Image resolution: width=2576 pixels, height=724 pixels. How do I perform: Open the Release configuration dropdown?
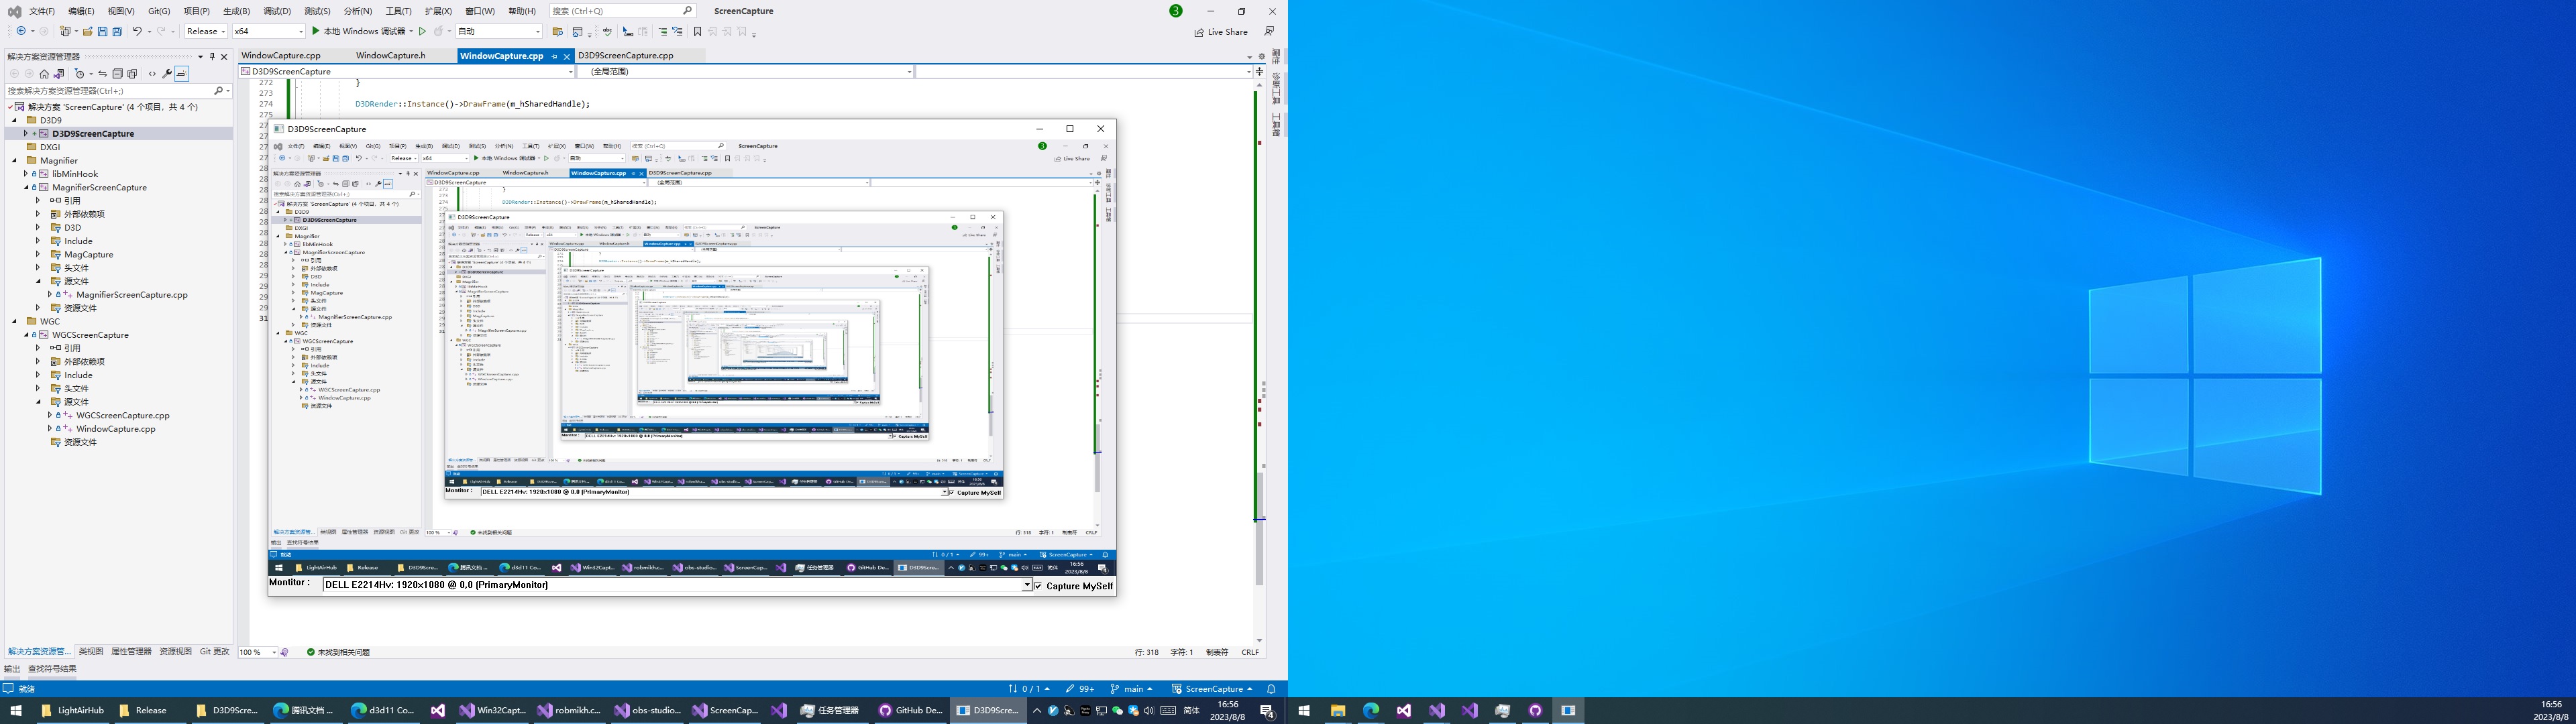pos(206,31)
